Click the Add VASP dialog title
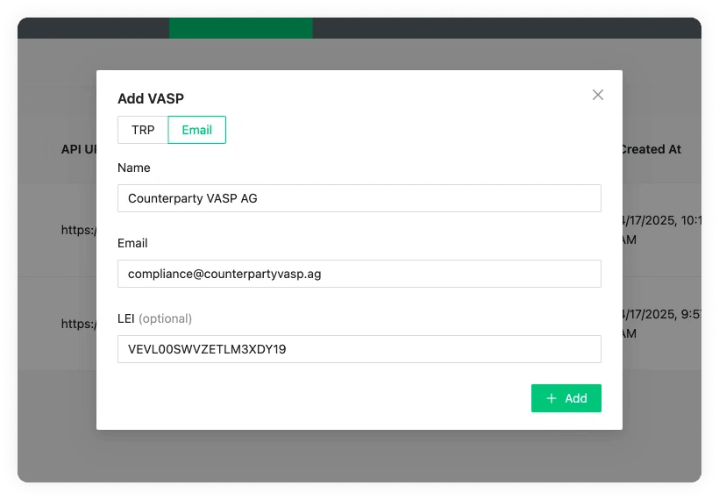Viewport: 719px width, 500px height. (151, 98)
